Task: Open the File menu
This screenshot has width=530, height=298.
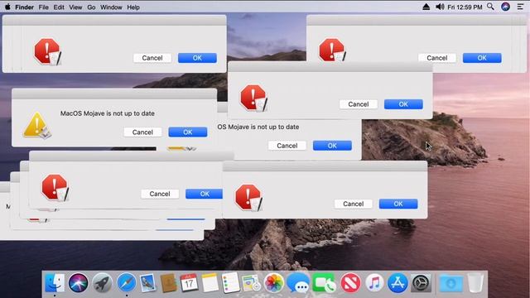Action: click(x=44, y=7)
